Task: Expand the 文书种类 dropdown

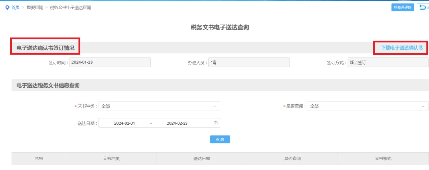Action: (x=159, y=106)
